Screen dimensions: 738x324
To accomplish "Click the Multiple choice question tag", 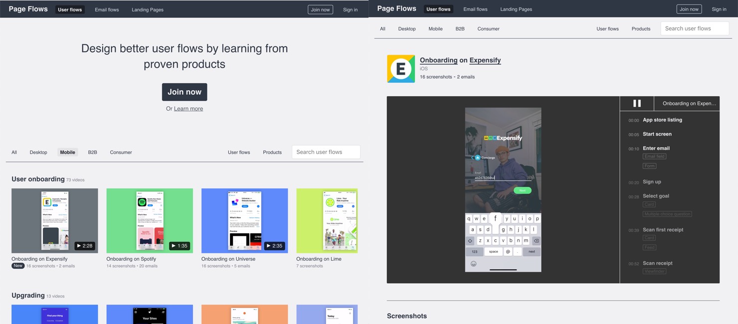I will (667, 214).
